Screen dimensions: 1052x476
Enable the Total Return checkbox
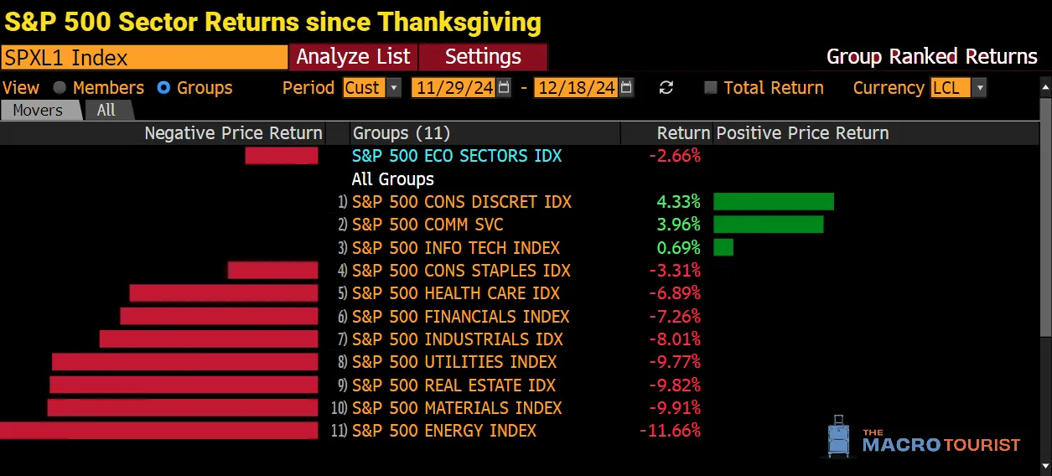(711, 88)
